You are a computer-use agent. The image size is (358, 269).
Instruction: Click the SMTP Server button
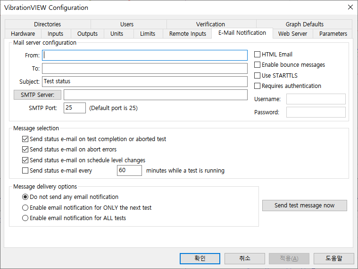(37, 95)
